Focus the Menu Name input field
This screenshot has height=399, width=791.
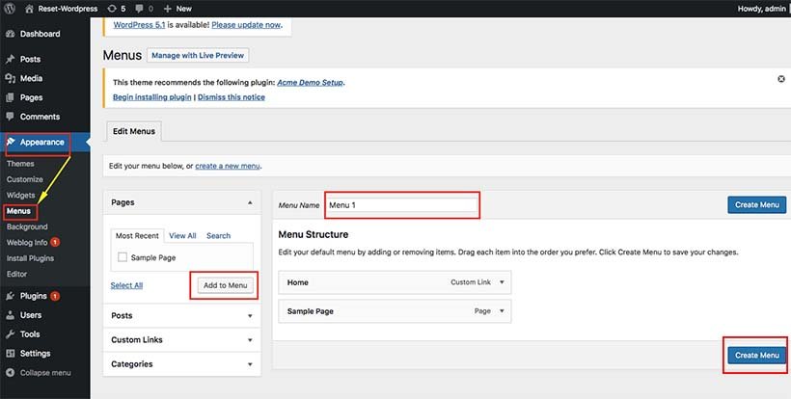point(401,205)
